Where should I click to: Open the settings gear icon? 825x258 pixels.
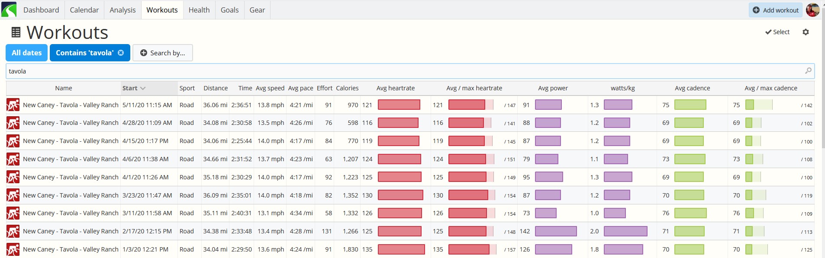pyautogui.click(x=806, y=32)
